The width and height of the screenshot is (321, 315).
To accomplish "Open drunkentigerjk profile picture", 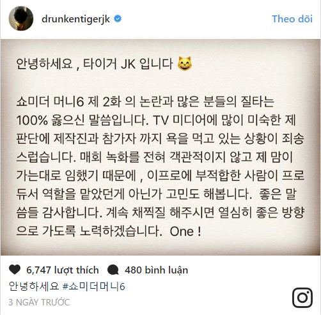I will tap(21, 19).
